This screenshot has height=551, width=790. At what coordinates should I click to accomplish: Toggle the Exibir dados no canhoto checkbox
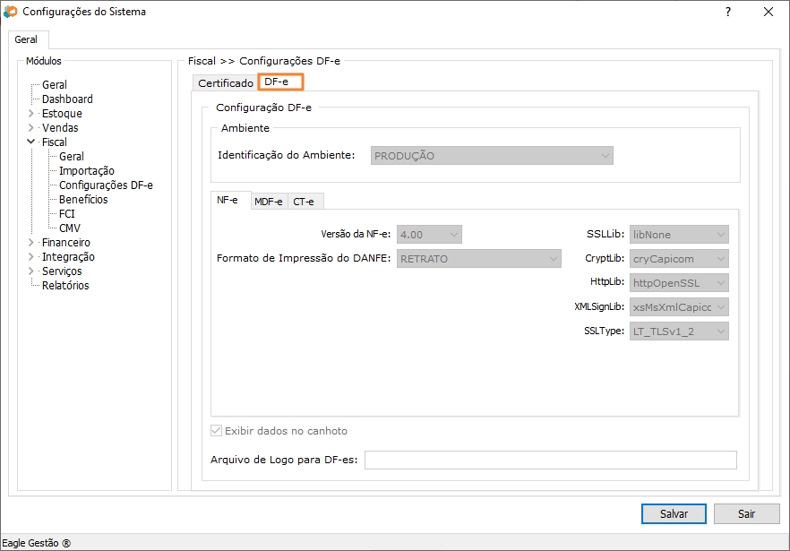click(x=216, y=431)
